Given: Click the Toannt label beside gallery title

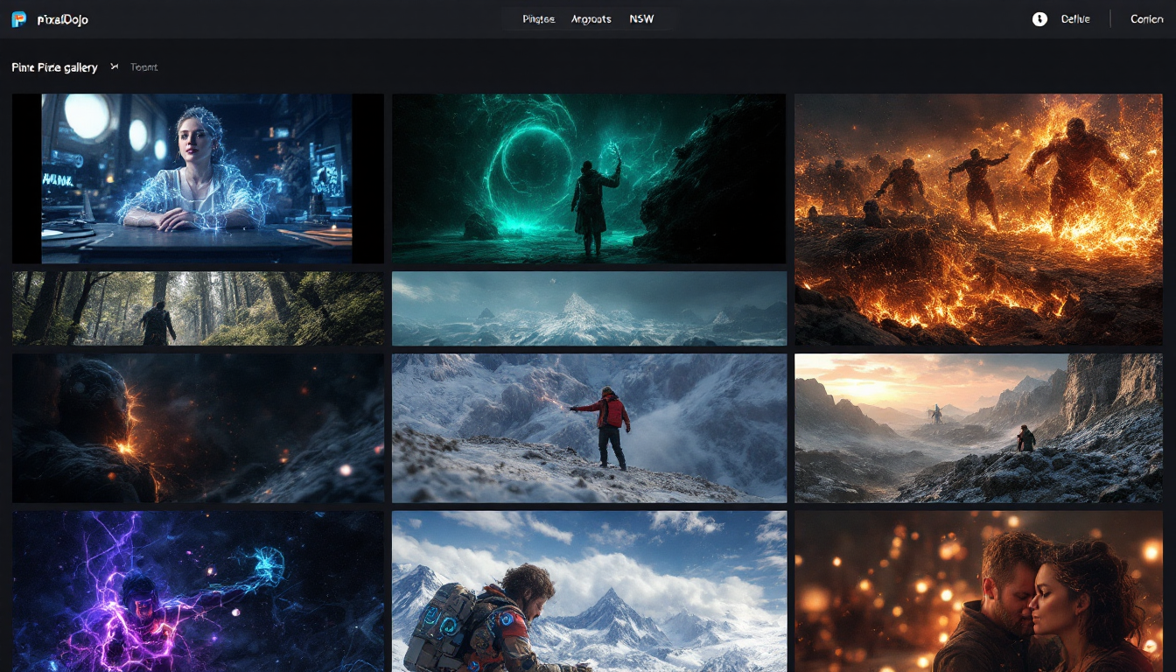Looking at the screenshot, I should click(x=144, y=67).
